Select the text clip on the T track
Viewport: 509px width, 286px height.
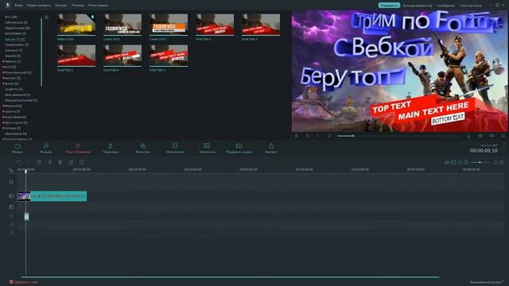click(26, 216)
